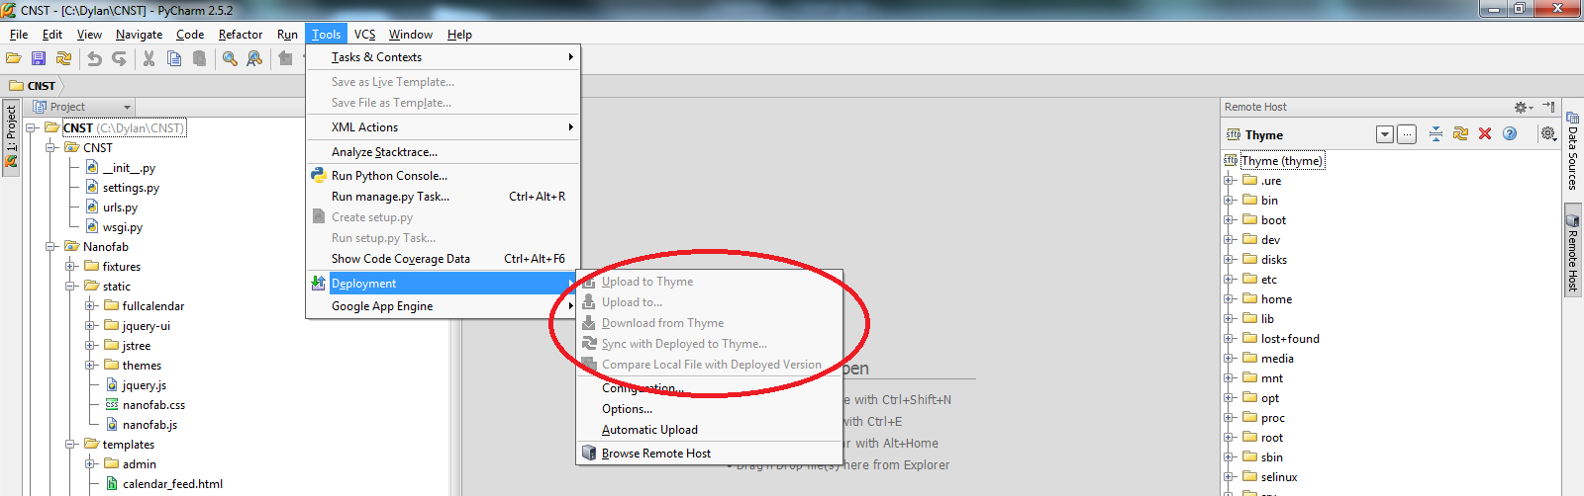Image resolution: width=1584 pixels, height=496 pixels.
Task: Select Automatic Upload in Deployment submenu
Action: (709, 430)
